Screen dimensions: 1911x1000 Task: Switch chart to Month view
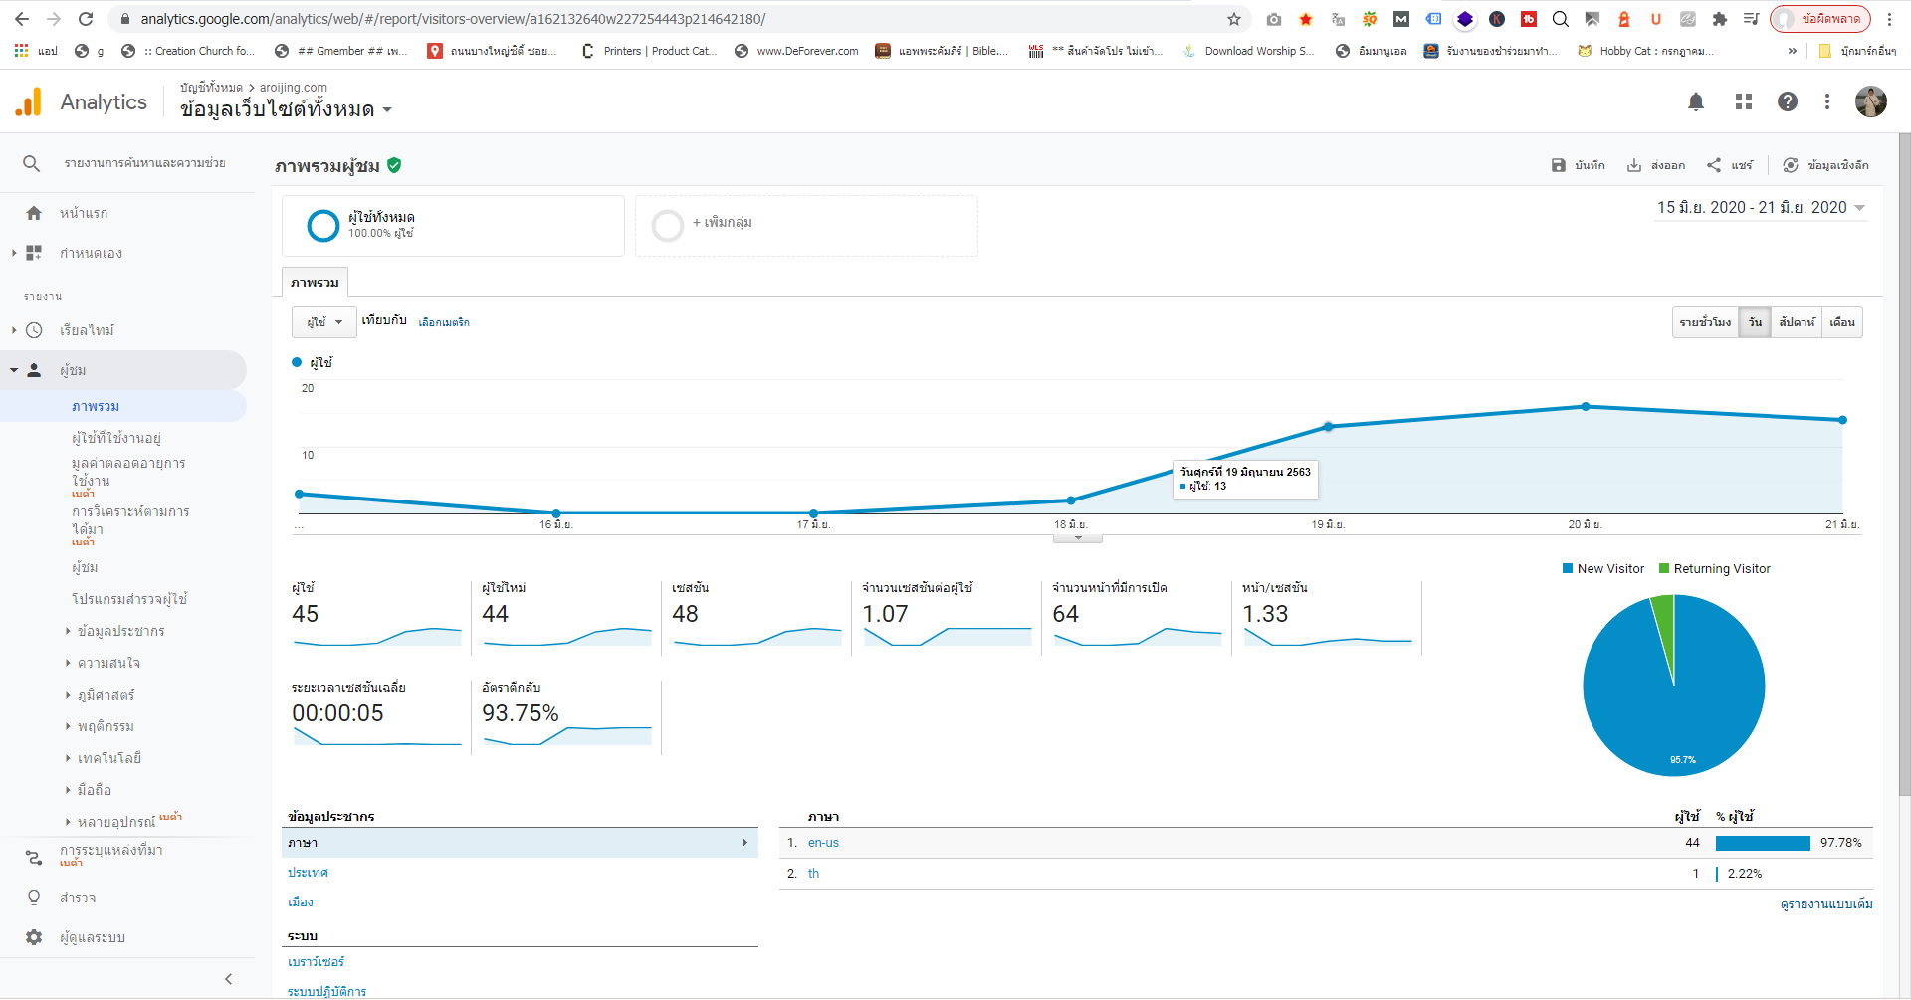pyautogui.click(x=1841, y=322)
